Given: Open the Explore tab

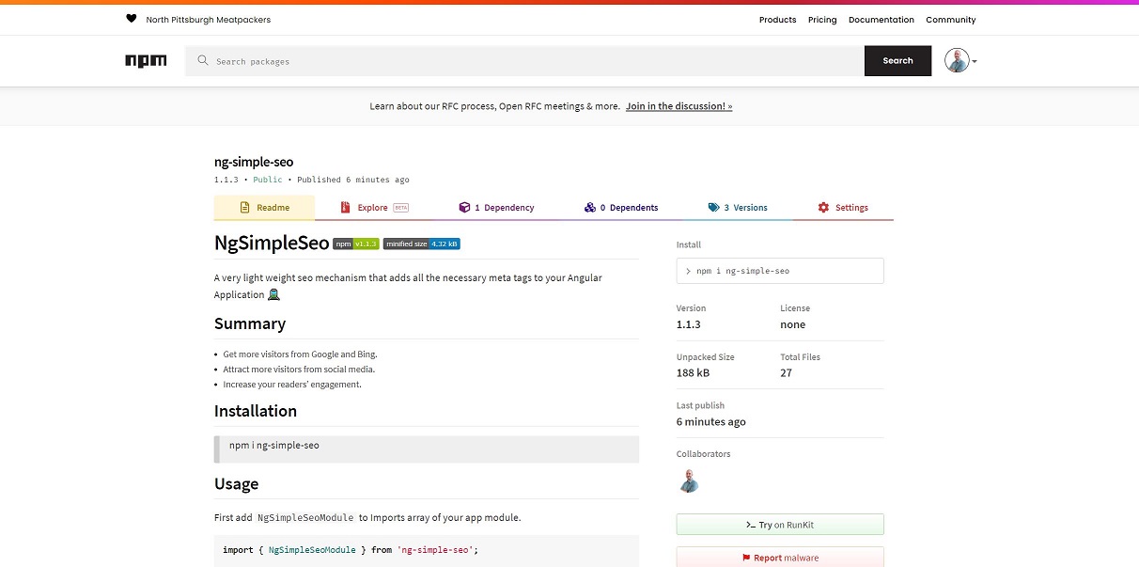Looking at the screenshot, I should click(x=374, y=208).
